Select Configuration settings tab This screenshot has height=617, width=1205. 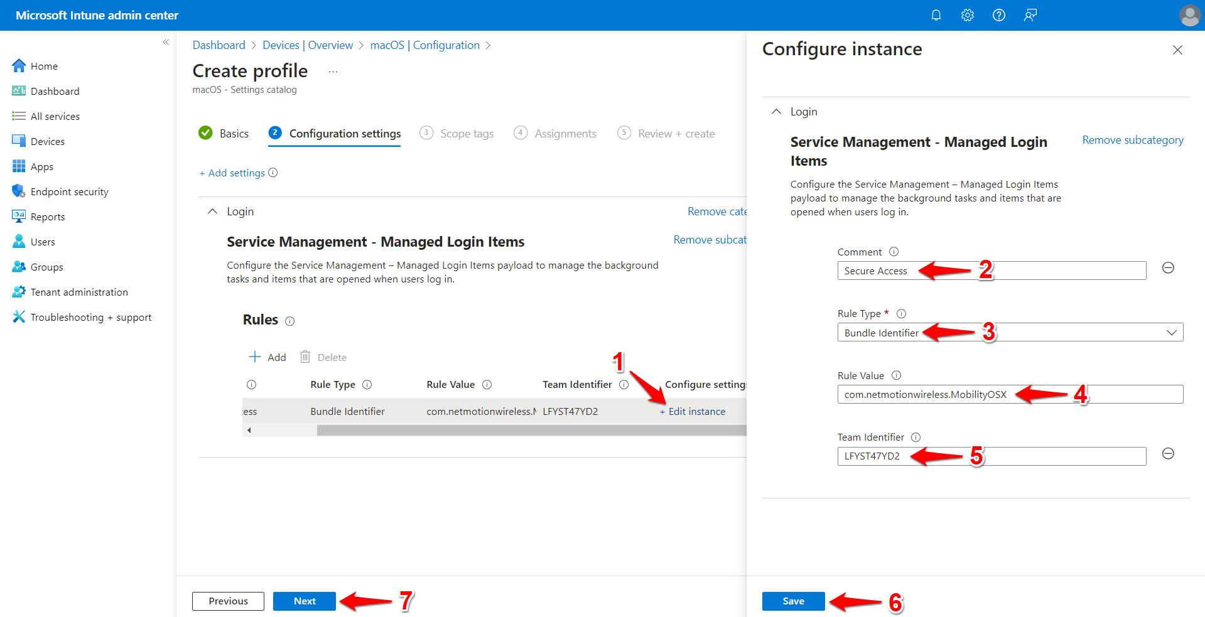click(x=334, y=133)
